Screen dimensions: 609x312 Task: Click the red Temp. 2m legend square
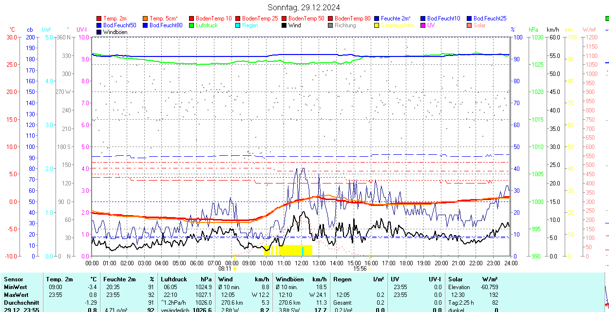pos(99,18)
